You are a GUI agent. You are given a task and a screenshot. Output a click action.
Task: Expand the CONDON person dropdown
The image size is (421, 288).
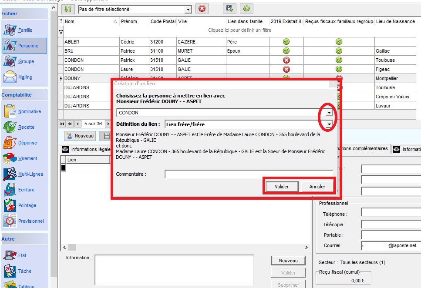(x=329, y=113)
